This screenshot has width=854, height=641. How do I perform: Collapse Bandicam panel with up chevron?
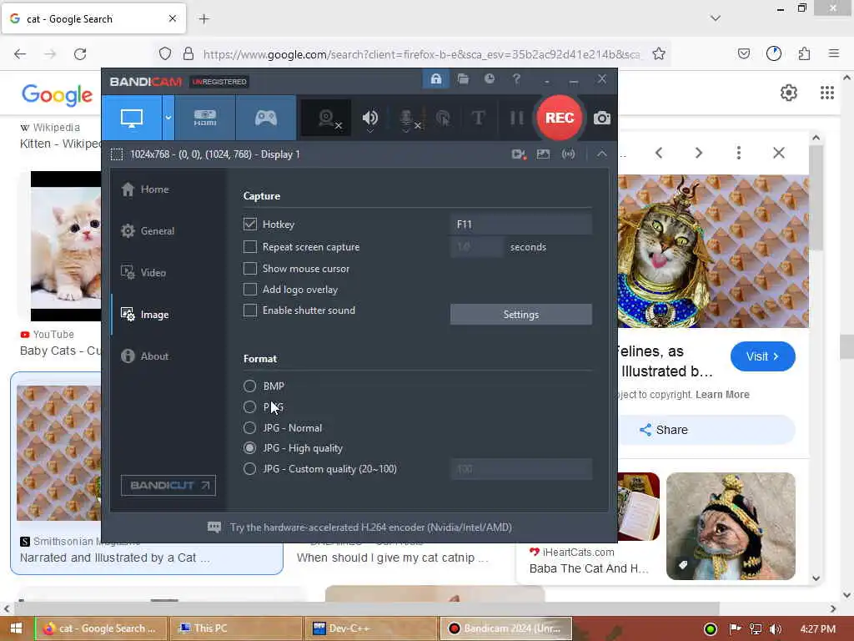pos(601,154)
